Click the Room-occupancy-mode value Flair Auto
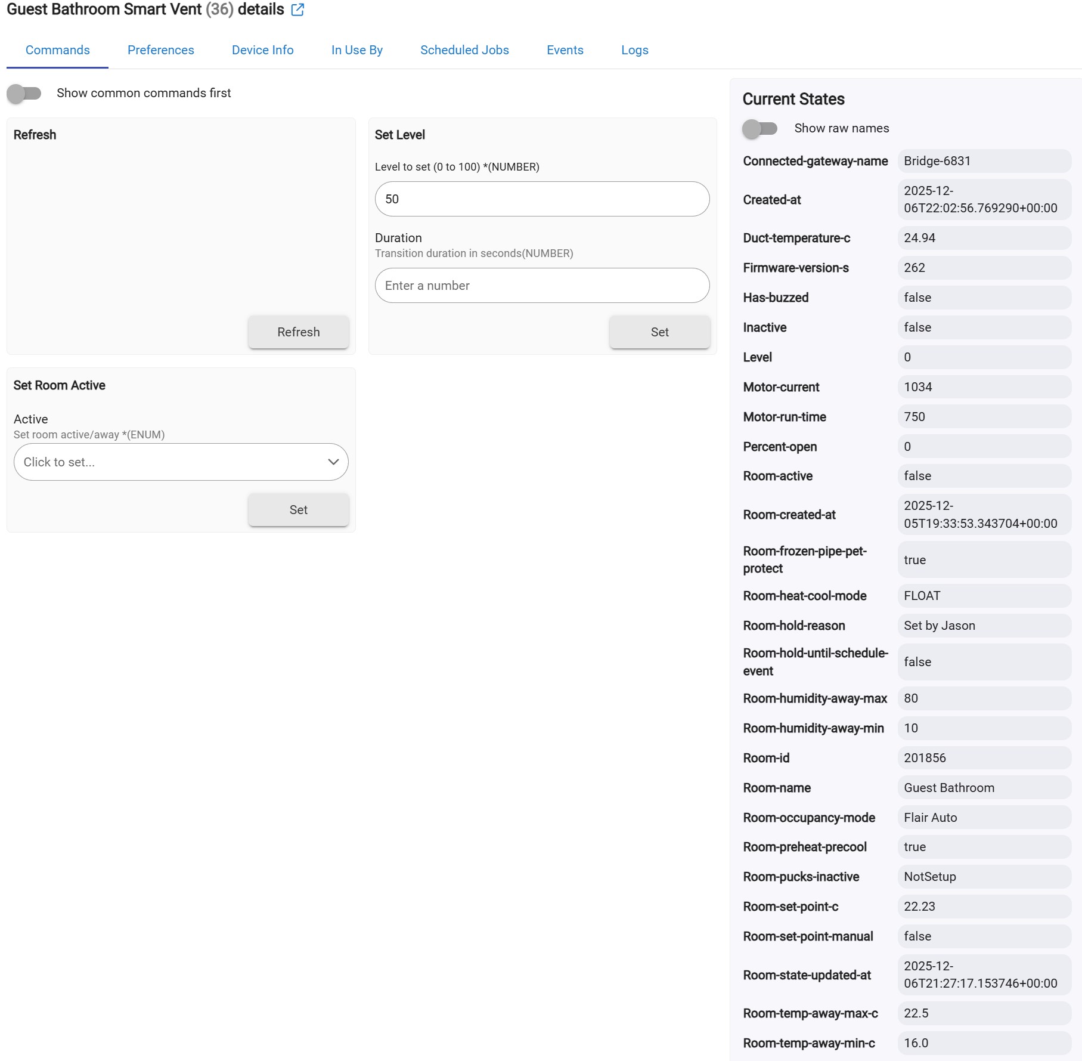This screenshot has height=1061, width=1082. [x=930, y=818]
